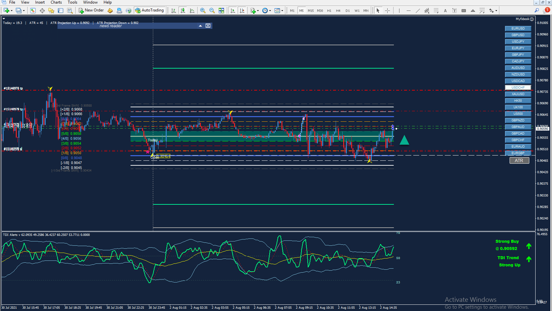Select the H4 timeframe
The width and height of the screenshot is (552, 311).
338,10
